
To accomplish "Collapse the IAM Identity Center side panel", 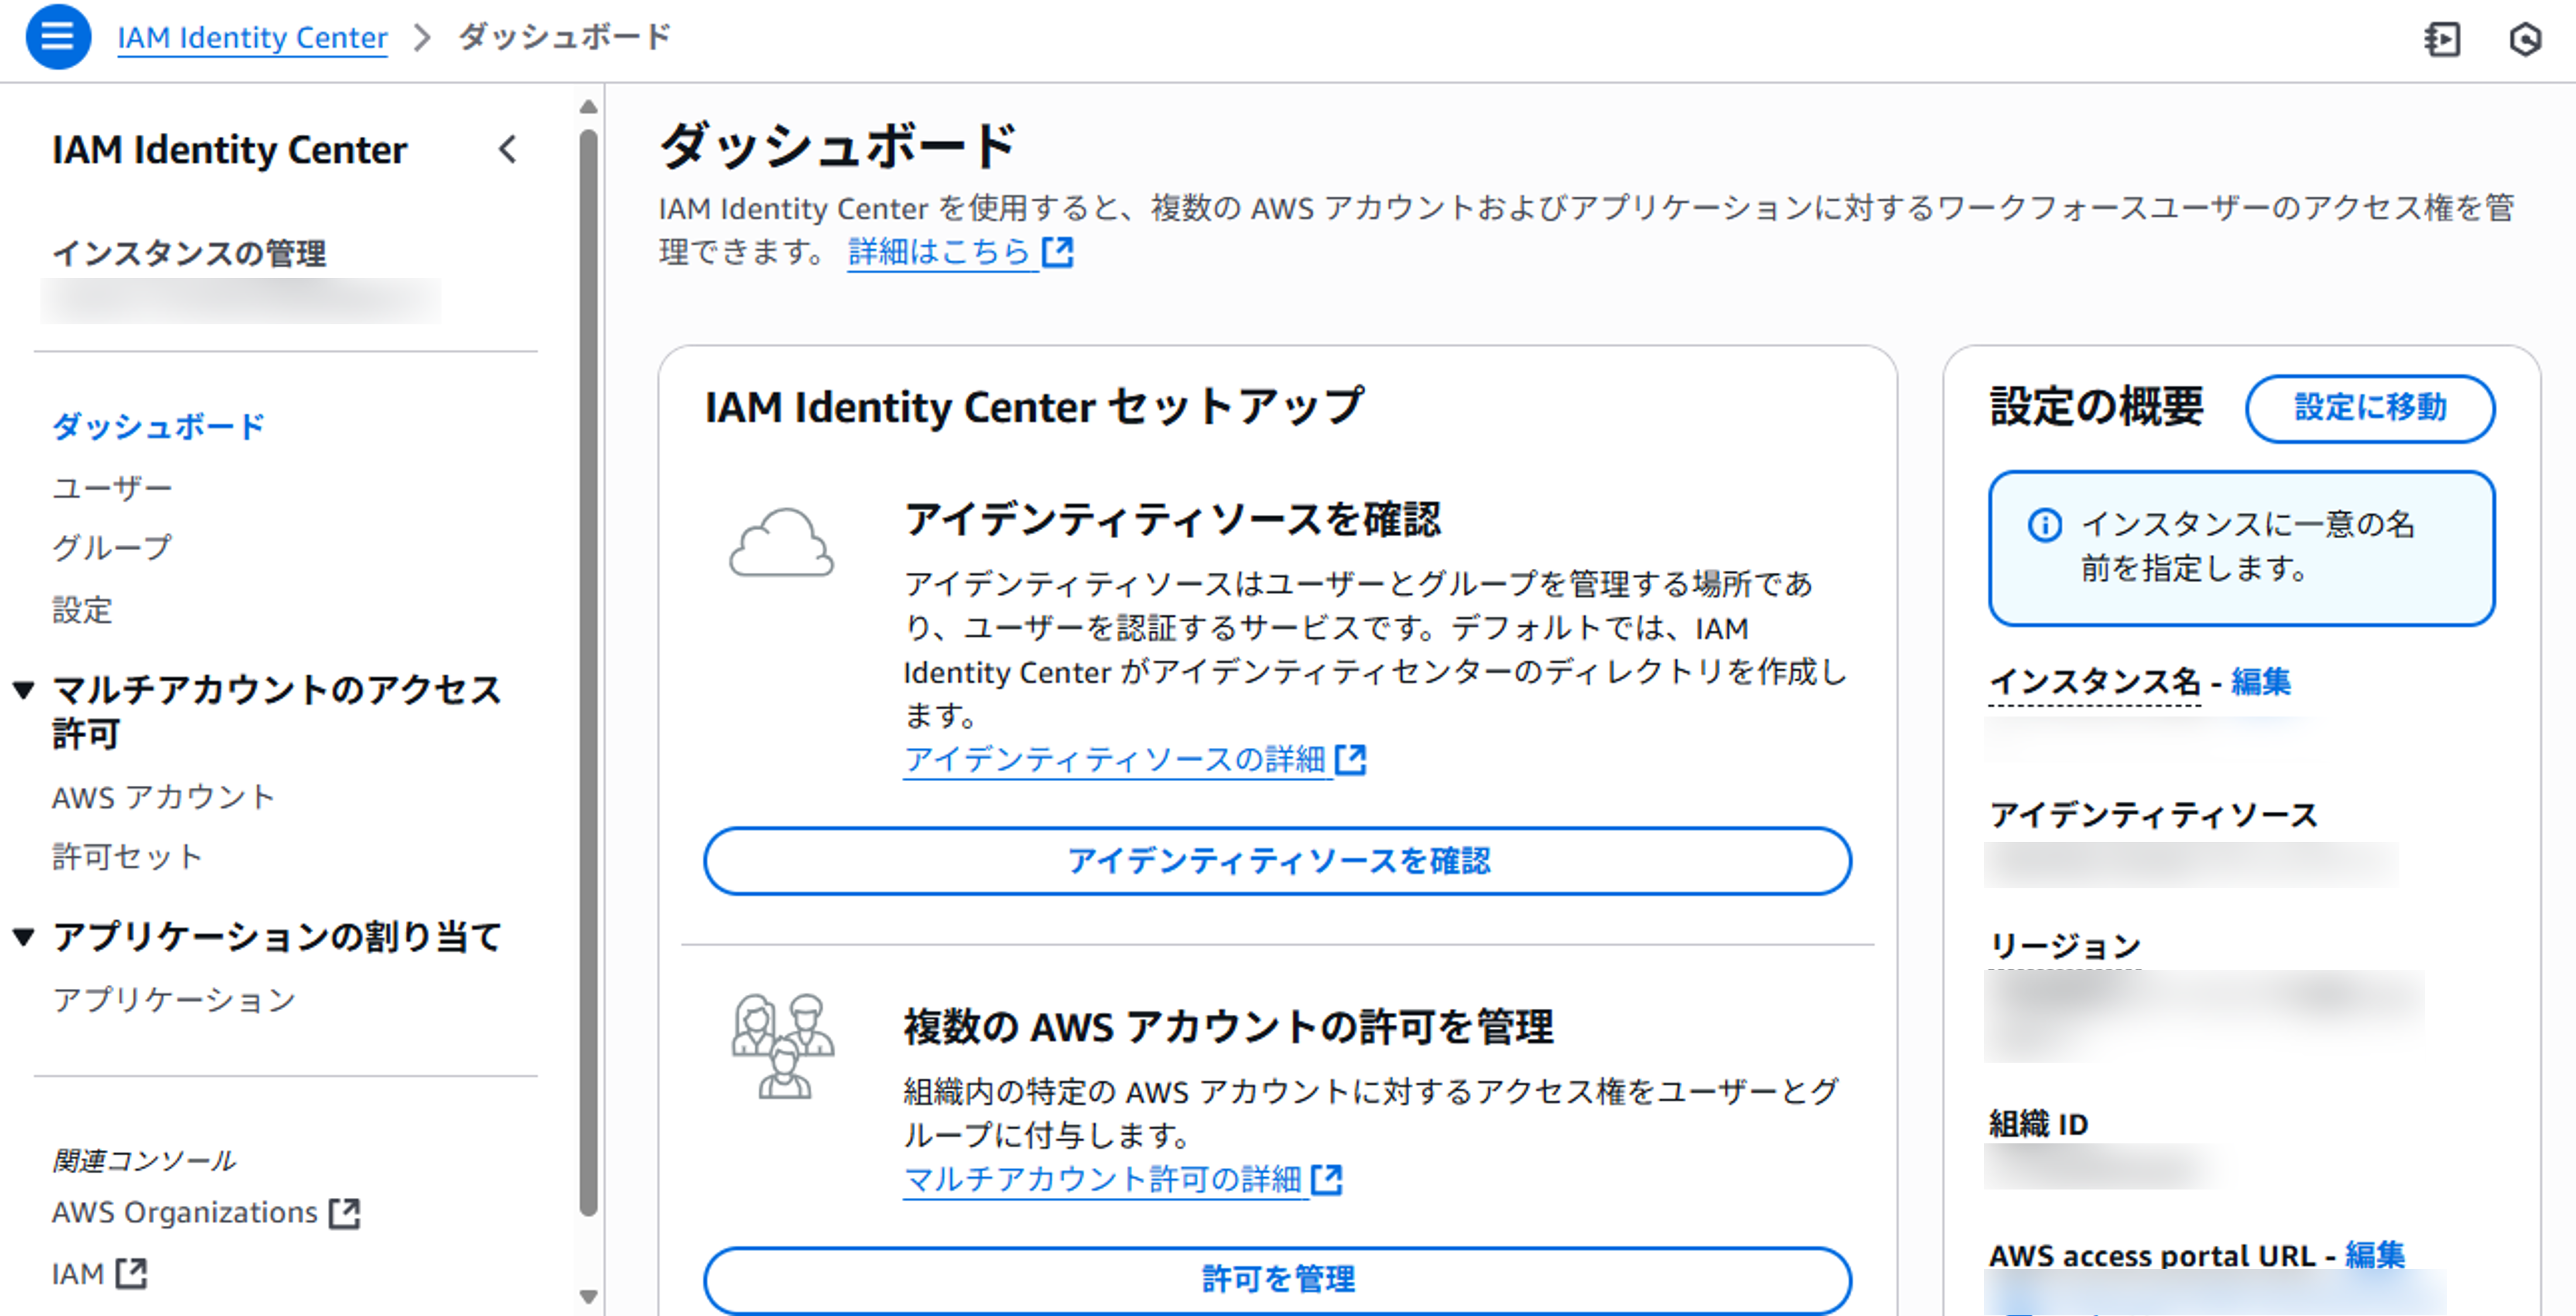I will click(x=508, y=150).
